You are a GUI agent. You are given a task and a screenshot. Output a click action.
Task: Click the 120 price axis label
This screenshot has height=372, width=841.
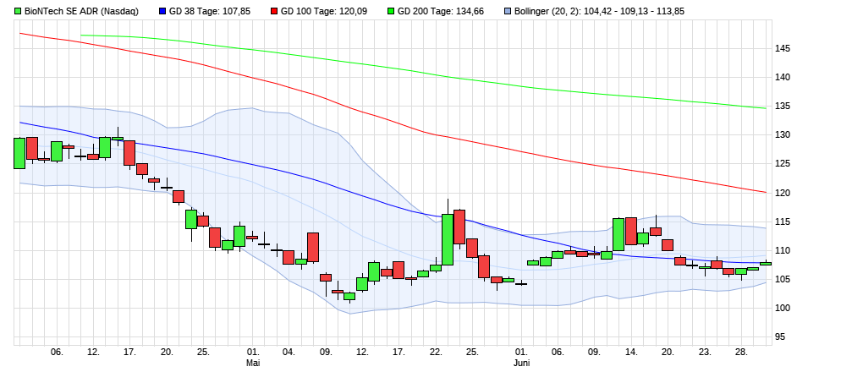pyautogui.click(x=783, y=193)
